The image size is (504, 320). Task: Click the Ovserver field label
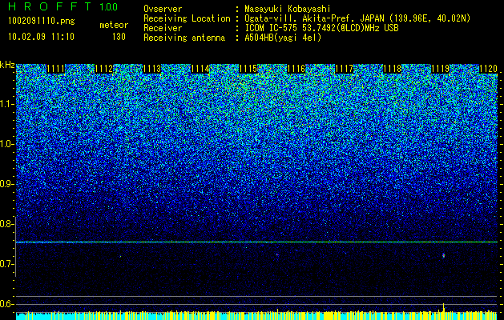tap(163, 9)
